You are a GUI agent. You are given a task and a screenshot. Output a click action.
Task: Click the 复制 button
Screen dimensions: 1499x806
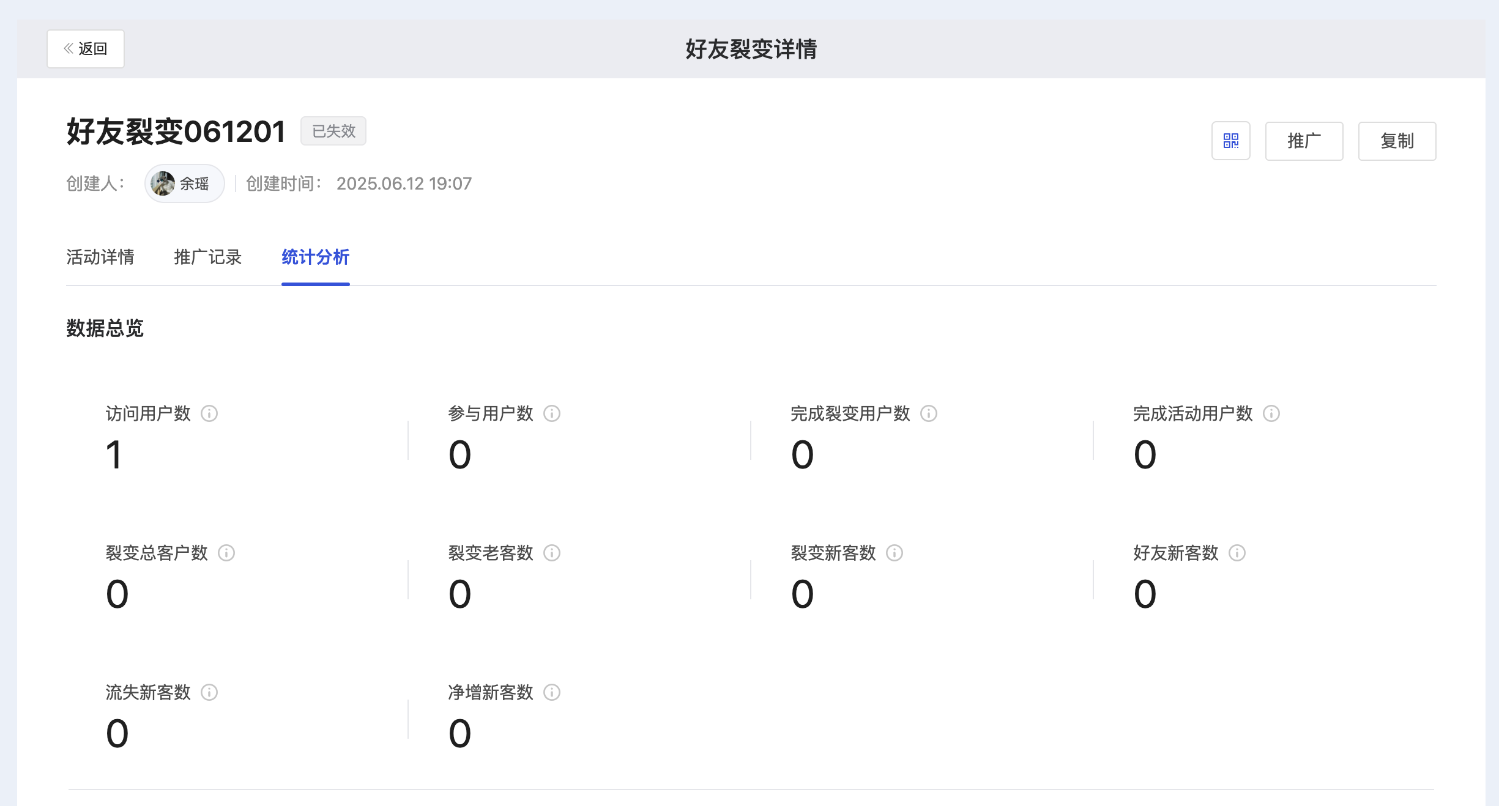click(1397, 141)
